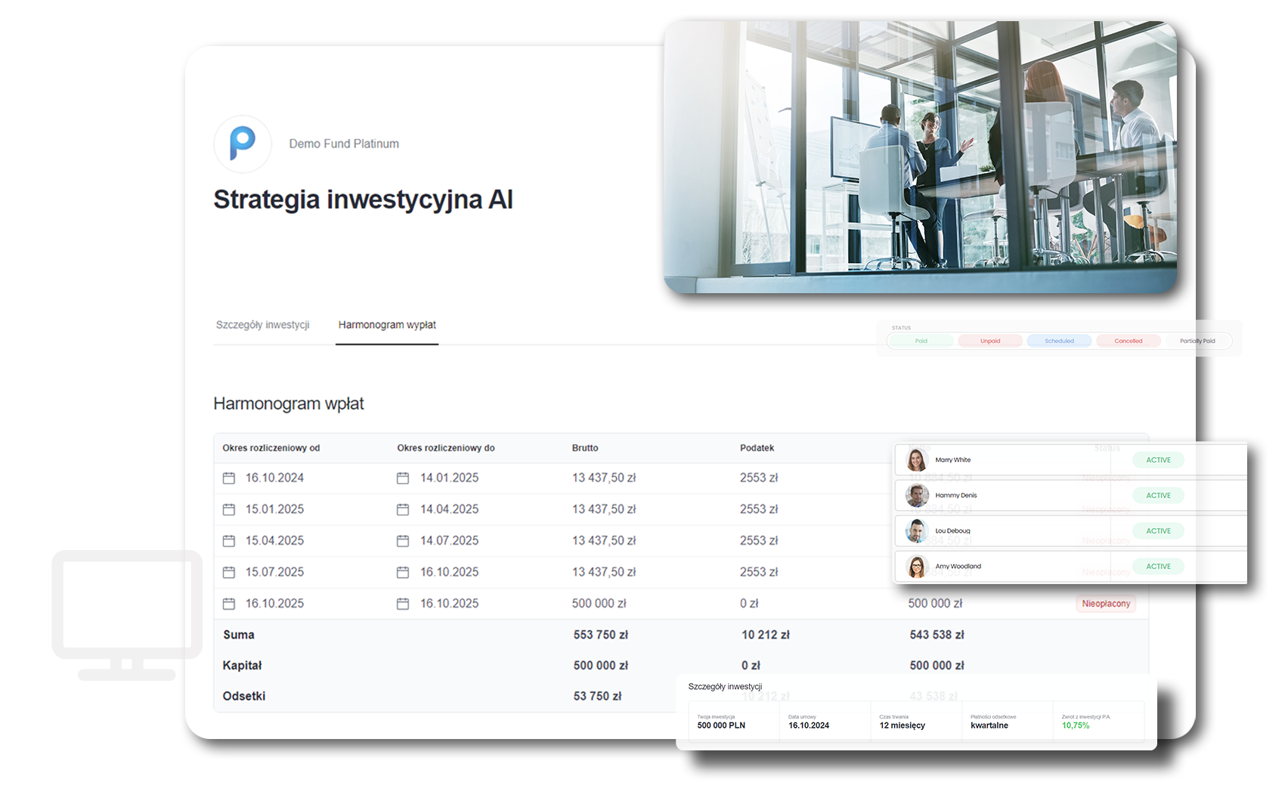Screen dimensions: 1285x801
Task: Click 2553 zł in the 15.04.2025 row
Action: [x=759, y=541]
